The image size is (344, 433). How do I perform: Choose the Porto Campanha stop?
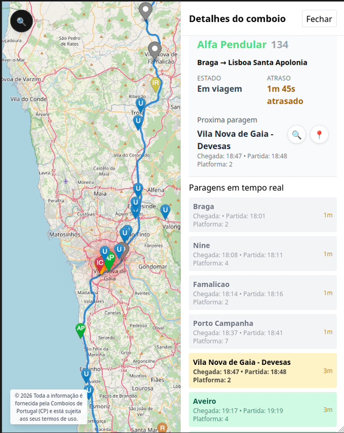(262, 332)
